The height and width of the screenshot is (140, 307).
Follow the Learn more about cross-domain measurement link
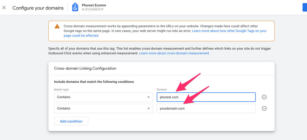pyautogui.click(x=174, y=53)
